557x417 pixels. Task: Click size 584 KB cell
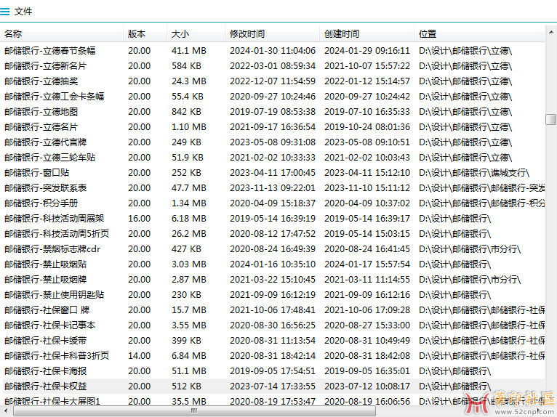point(186,66)
